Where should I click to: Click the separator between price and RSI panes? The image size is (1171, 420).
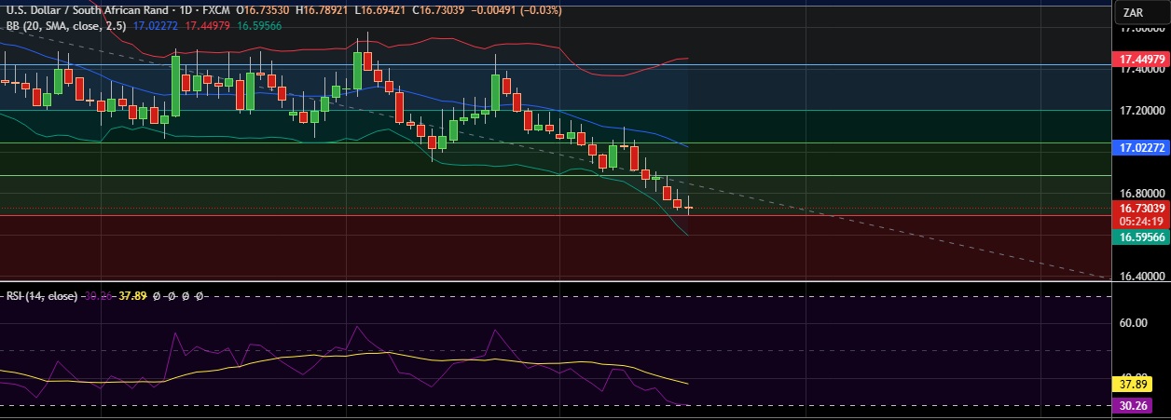559,280
